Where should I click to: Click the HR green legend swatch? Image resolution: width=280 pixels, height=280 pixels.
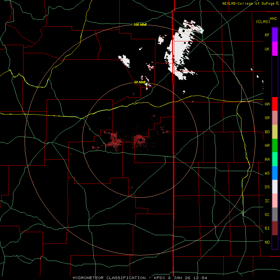(275, 145)
